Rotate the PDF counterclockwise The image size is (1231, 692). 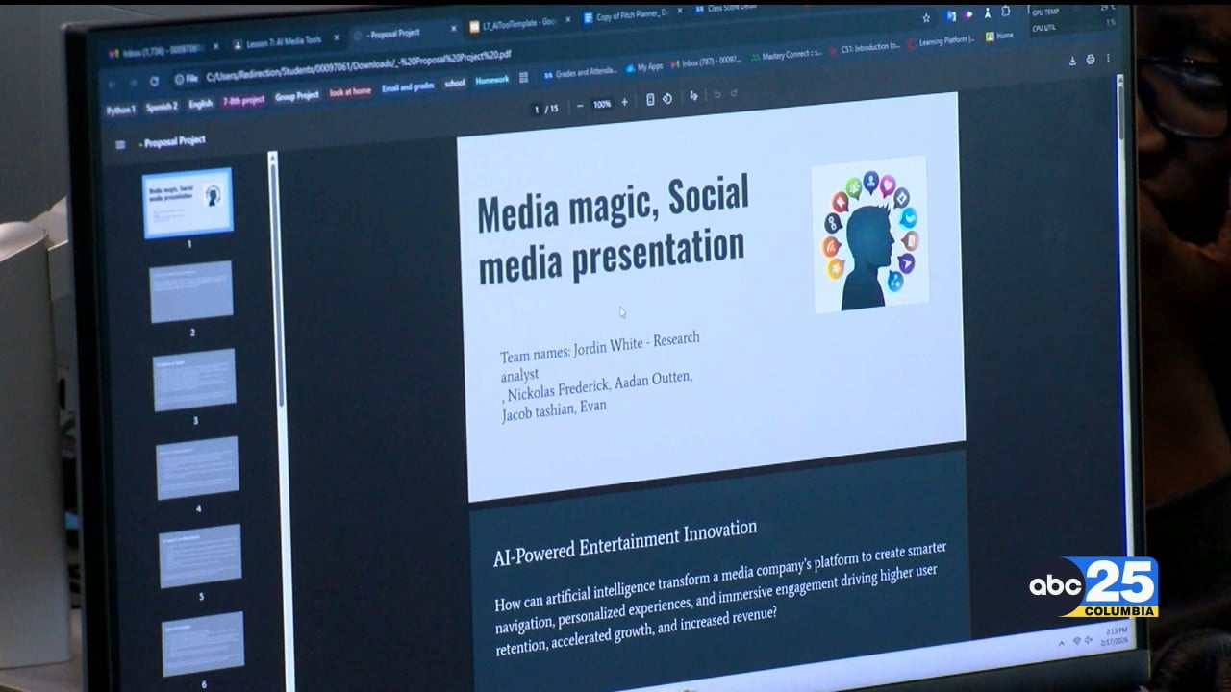coord(667,99)
